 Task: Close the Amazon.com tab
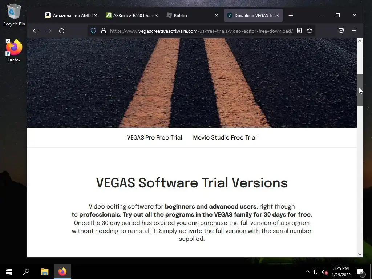96,15
